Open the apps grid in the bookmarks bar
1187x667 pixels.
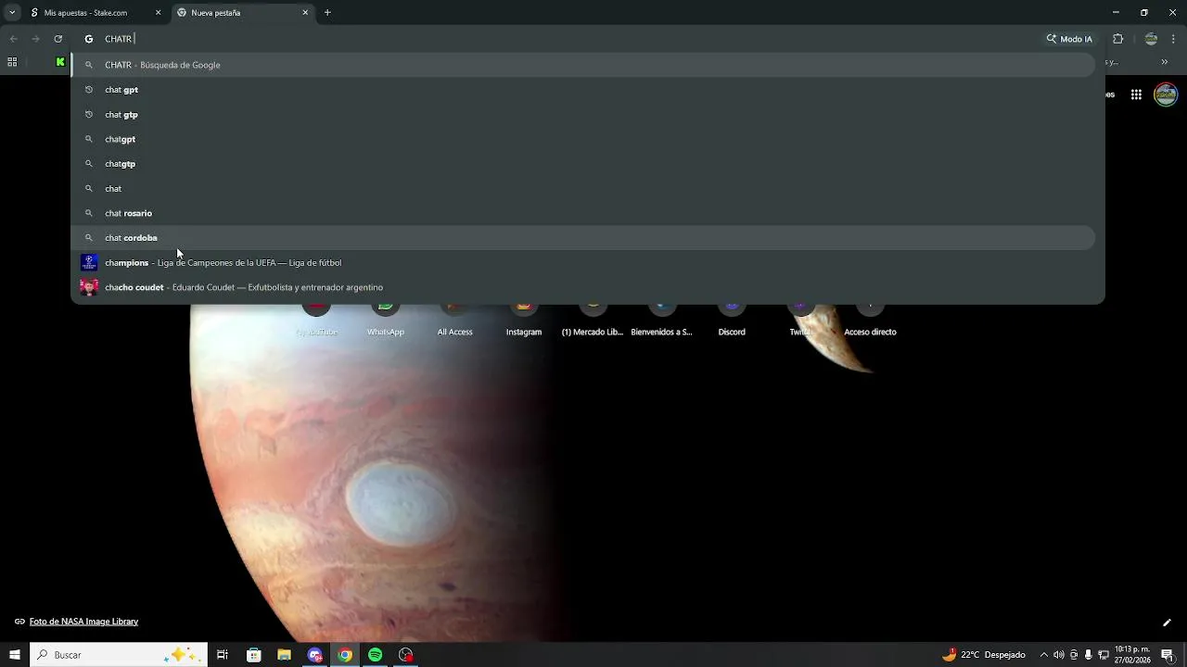click(12, 62)
